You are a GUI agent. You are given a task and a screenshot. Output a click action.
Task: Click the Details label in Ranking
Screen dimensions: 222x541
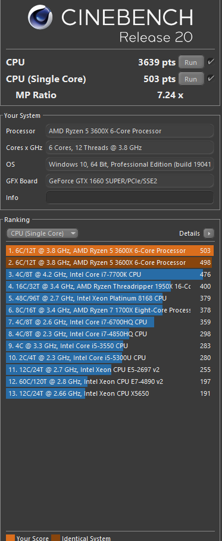pyautogui.click(x=189, y=233)
